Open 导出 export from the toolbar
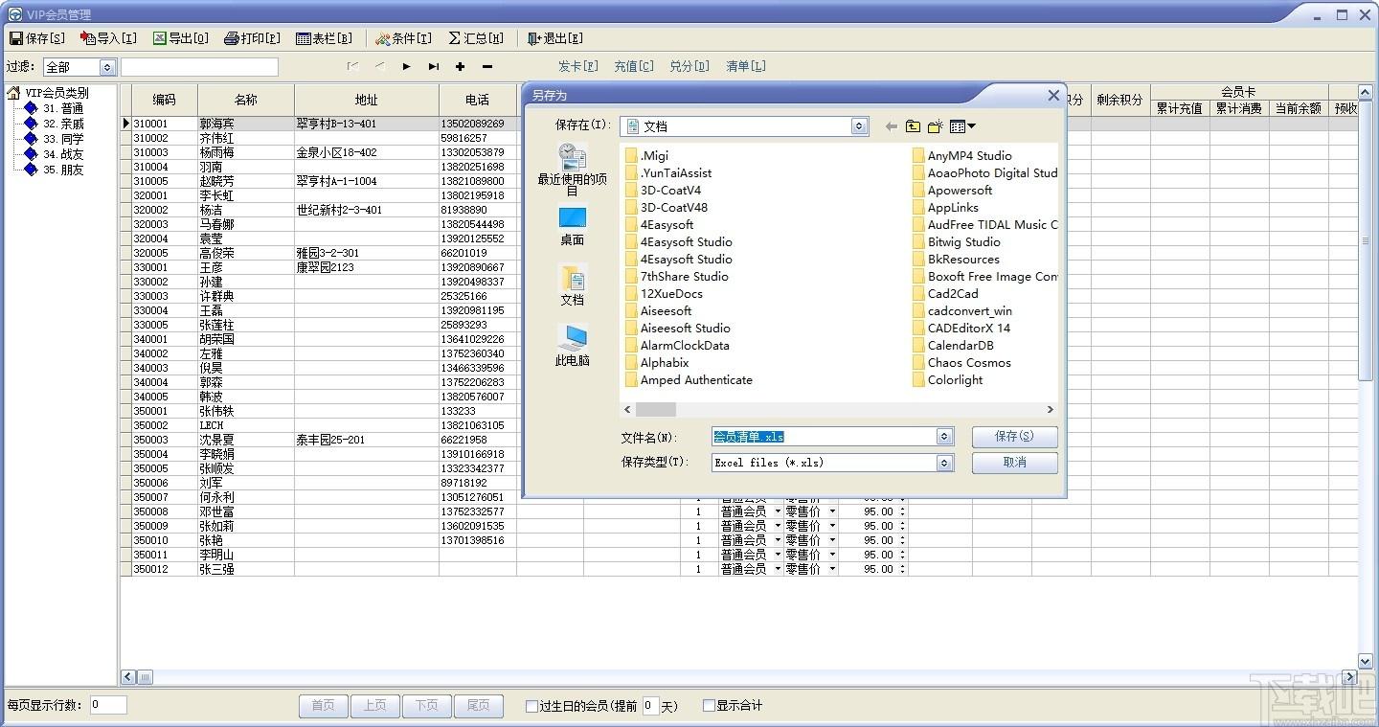This screenshot has width=1379, height=727. [x=160, y=38]
